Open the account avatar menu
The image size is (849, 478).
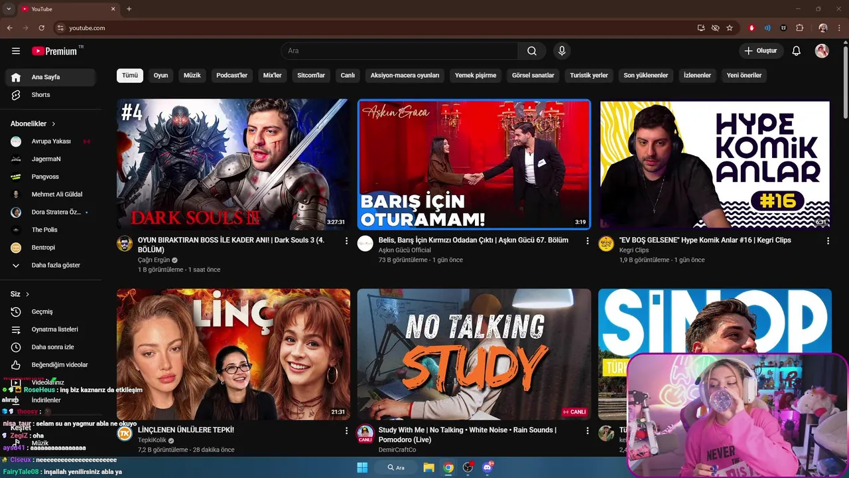coord(822,51)
